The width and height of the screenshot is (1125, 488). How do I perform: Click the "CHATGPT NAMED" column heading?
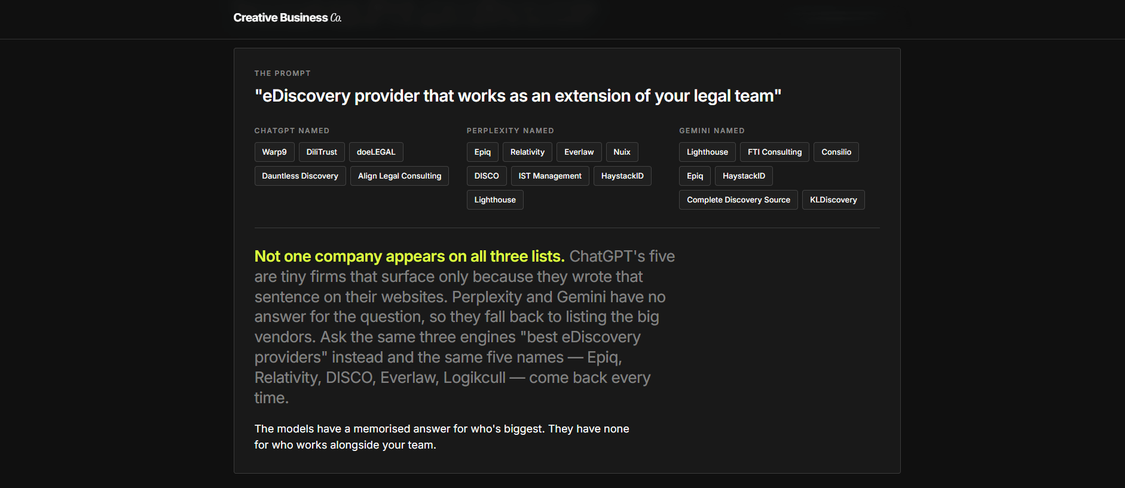[x=292, y=131]
